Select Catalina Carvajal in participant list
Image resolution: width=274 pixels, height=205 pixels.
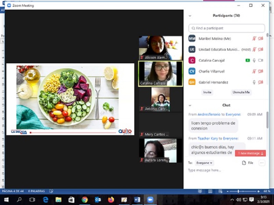211,61
